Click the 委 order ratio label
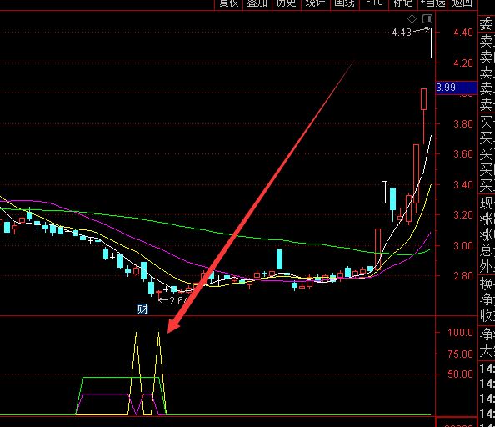Viewport: 495px width, 427px height. tap(487, 23)
